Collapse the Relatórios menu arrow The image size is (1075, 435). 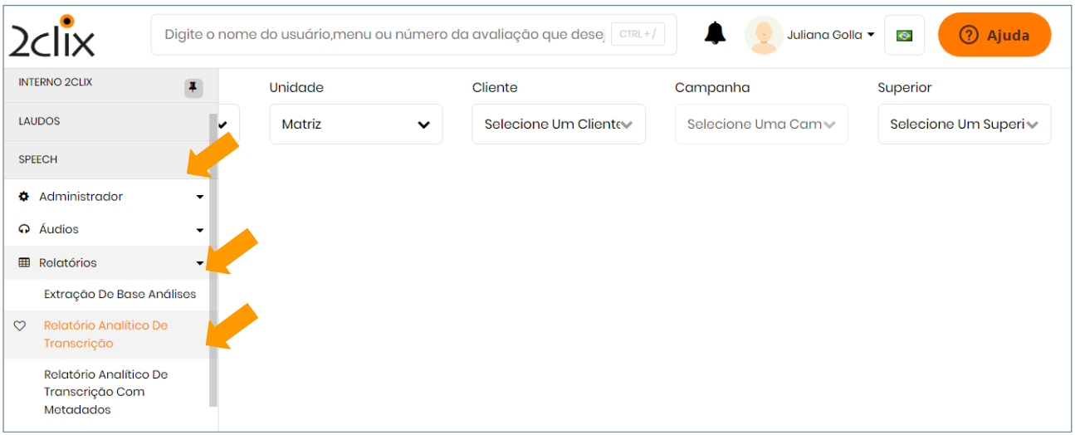(199, 263)
